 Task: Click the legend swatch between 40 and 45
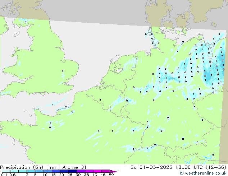tap(97, 171)
